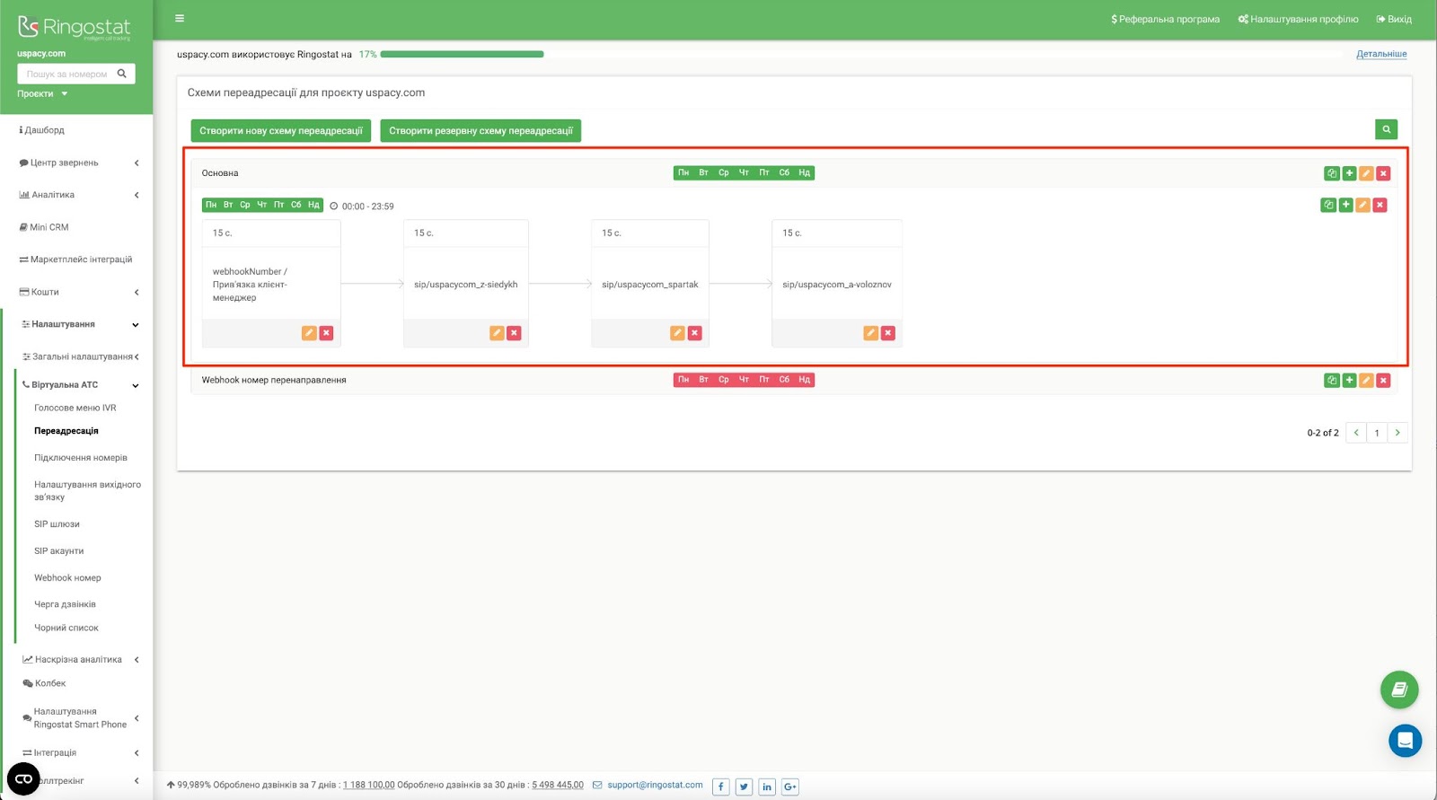
Task: Edit the sip/uspacycom_spartak step
Action: (677, 333)
